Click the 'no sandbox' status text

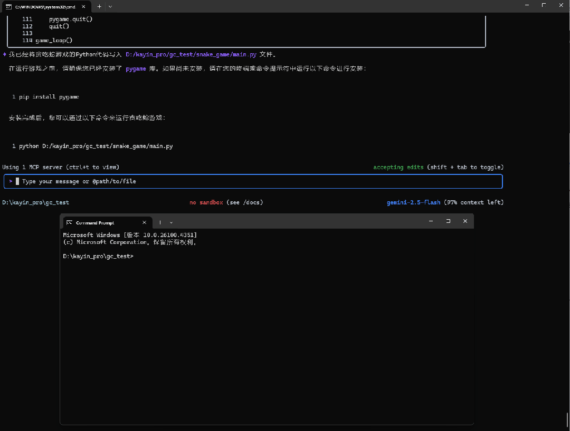pyautogui.click(x=206, y=202)
